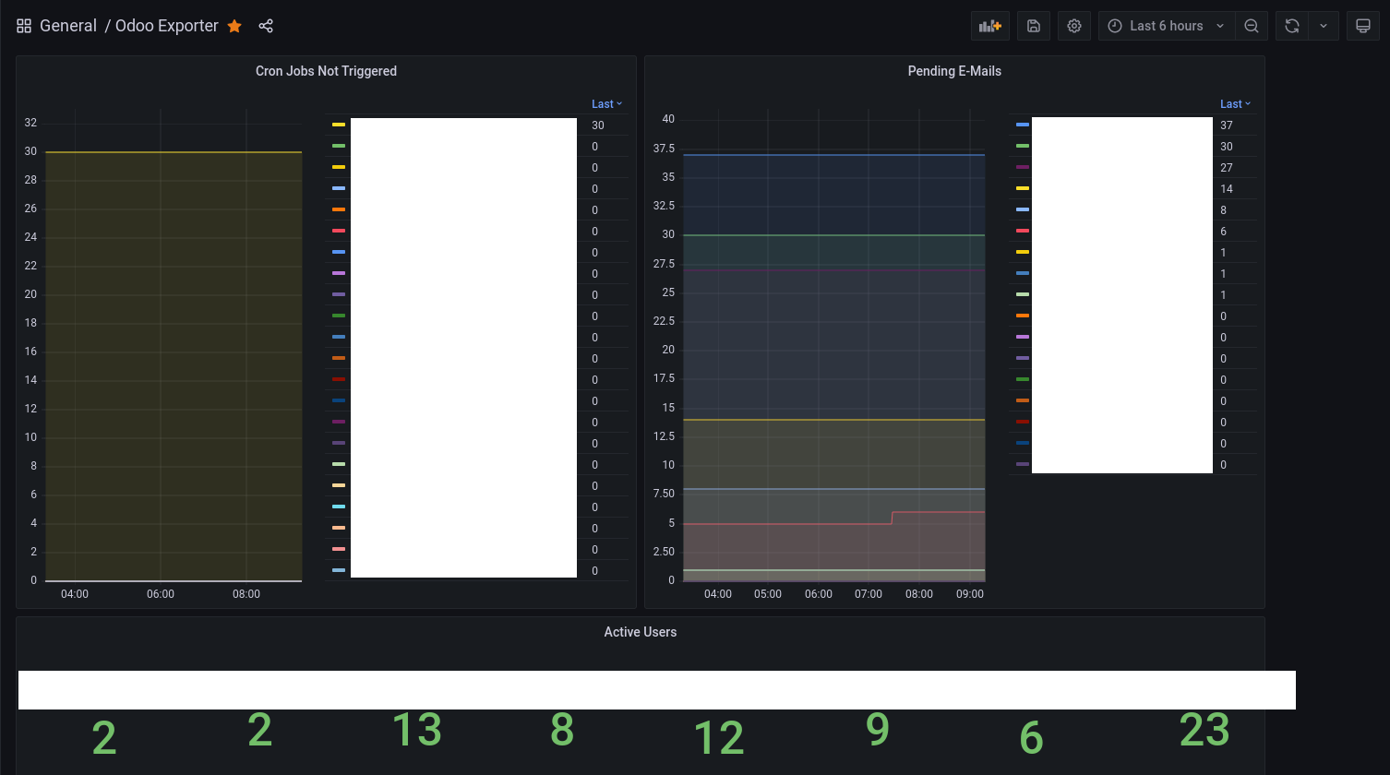Open the Last 6 hours time picker
Screen dimensions: 1390x775
(1166, 26)
